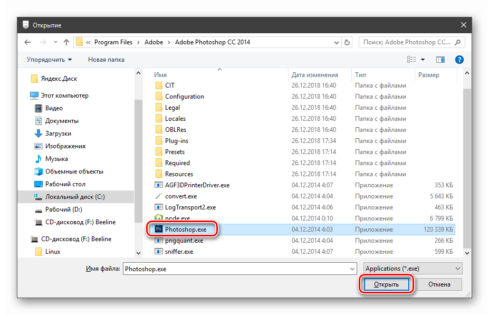Click Adobe in the address breadcrumb
This screenshot has width=489, height=315.
(x=154, y=42)
